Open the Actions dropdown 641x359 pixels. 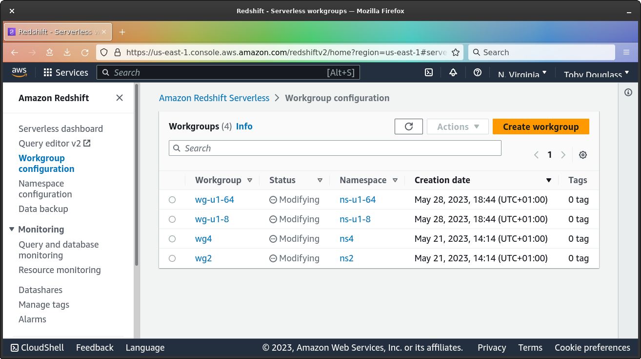[458, 127]
